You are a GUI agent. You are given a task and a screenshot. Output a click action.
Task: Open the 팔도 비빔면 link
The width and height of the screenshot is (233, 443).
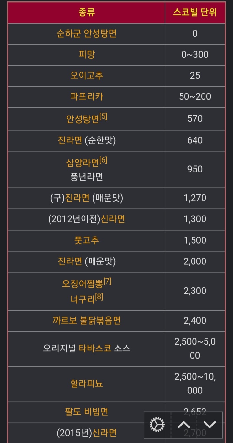pos(86,412)
